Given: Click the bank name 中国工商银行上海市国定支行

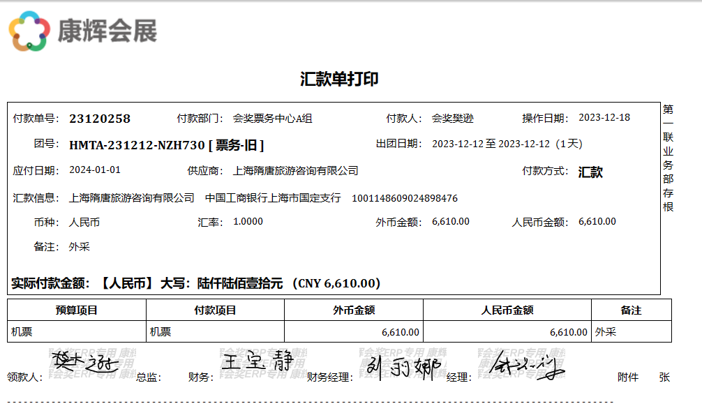Looking at the screenshot, I should click(273, 198).
